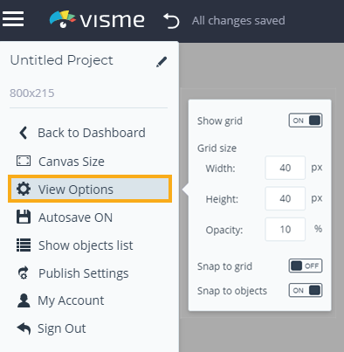The height and width of the screenshot is (352, 344).
Task: Click the grid Width input field
Action: pyautogui.click(x=286, y=168)
